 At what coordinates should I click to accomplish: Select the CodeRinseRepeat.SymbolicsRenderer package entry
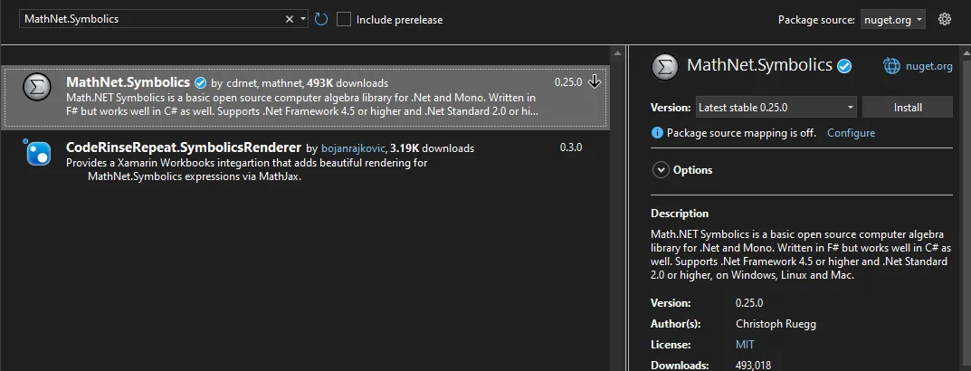pyautogui.click(x=185, y=147)
